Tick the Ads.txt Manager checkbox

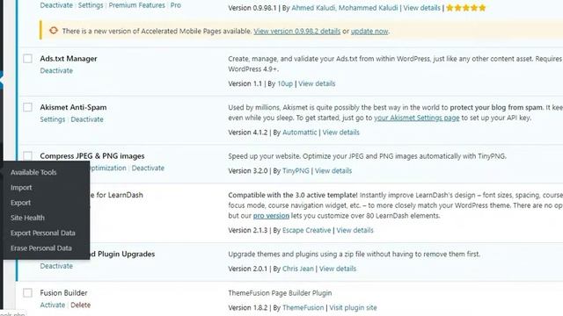click(x=27, y=59)
